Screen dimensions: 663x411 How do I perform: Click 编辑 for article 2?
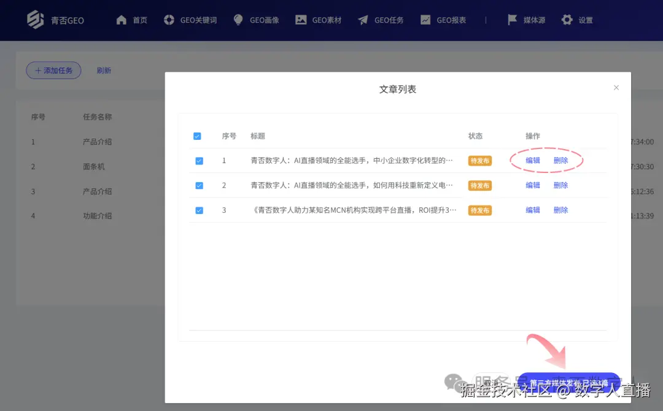(x=533, y=185)
